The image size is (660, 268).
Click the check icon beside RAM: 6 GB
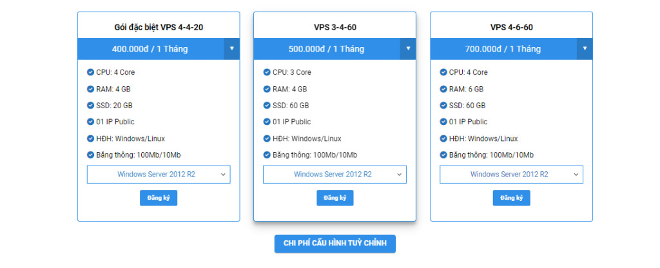pos(443,89)
